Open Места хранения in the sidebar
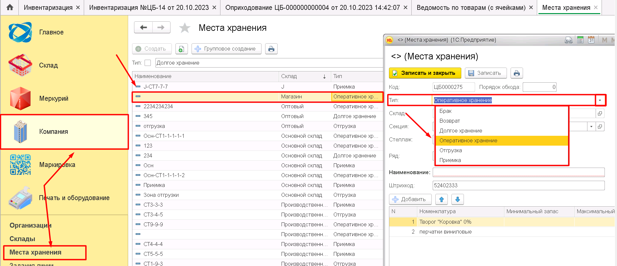Screen dimensions: 617x266 [x=35, y=252]
